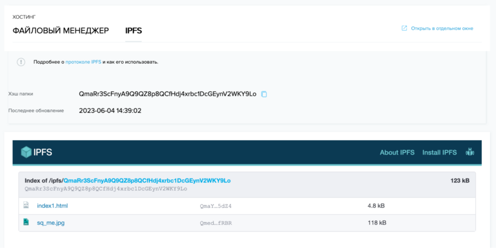Screen dimensions: 496x248
Task: Click the Последнее обновление label
Action: pyautogui.click(x=36, y=111)
